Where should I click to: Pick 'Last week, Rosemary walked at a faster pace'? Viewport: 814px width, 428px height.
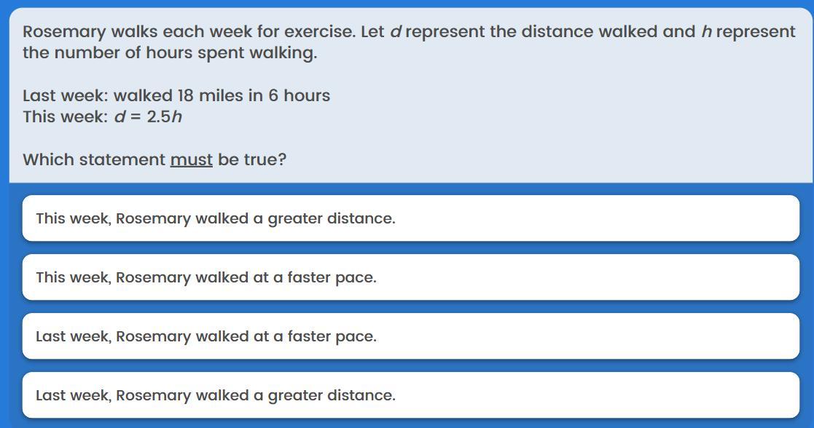(x=410, y=336)
